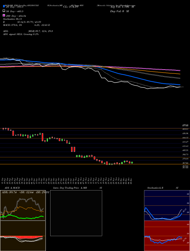The image size is (190, 251).
Task: Click the 418.43 price axis label
Action: tap(185, 146)
